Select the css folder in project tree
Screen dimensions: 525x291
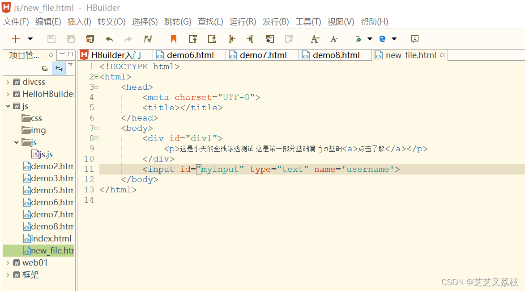[32, 118]
